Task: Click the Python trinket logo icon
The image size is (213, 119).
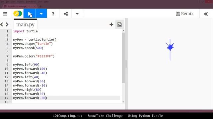Action: click(18, 14)
